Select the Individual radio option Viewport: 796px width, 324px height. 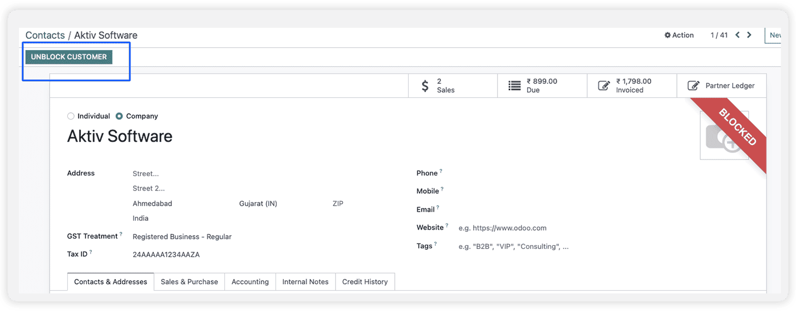coord(71,116)
